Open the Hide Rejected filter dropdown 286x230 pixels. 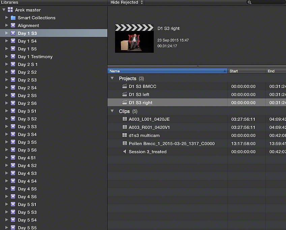[x=127, y=2]
